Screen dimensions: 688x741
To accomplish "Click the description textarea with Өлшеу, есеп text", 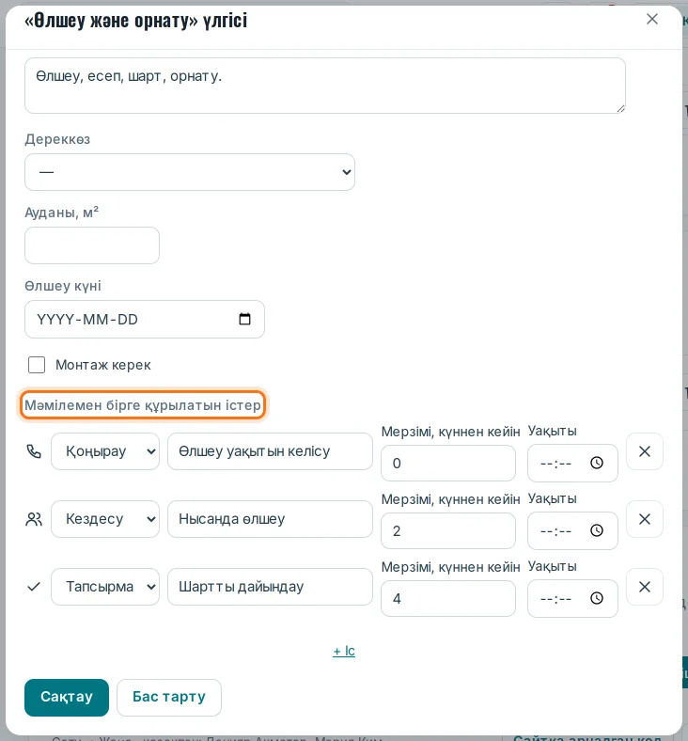I will coord(325,86).
